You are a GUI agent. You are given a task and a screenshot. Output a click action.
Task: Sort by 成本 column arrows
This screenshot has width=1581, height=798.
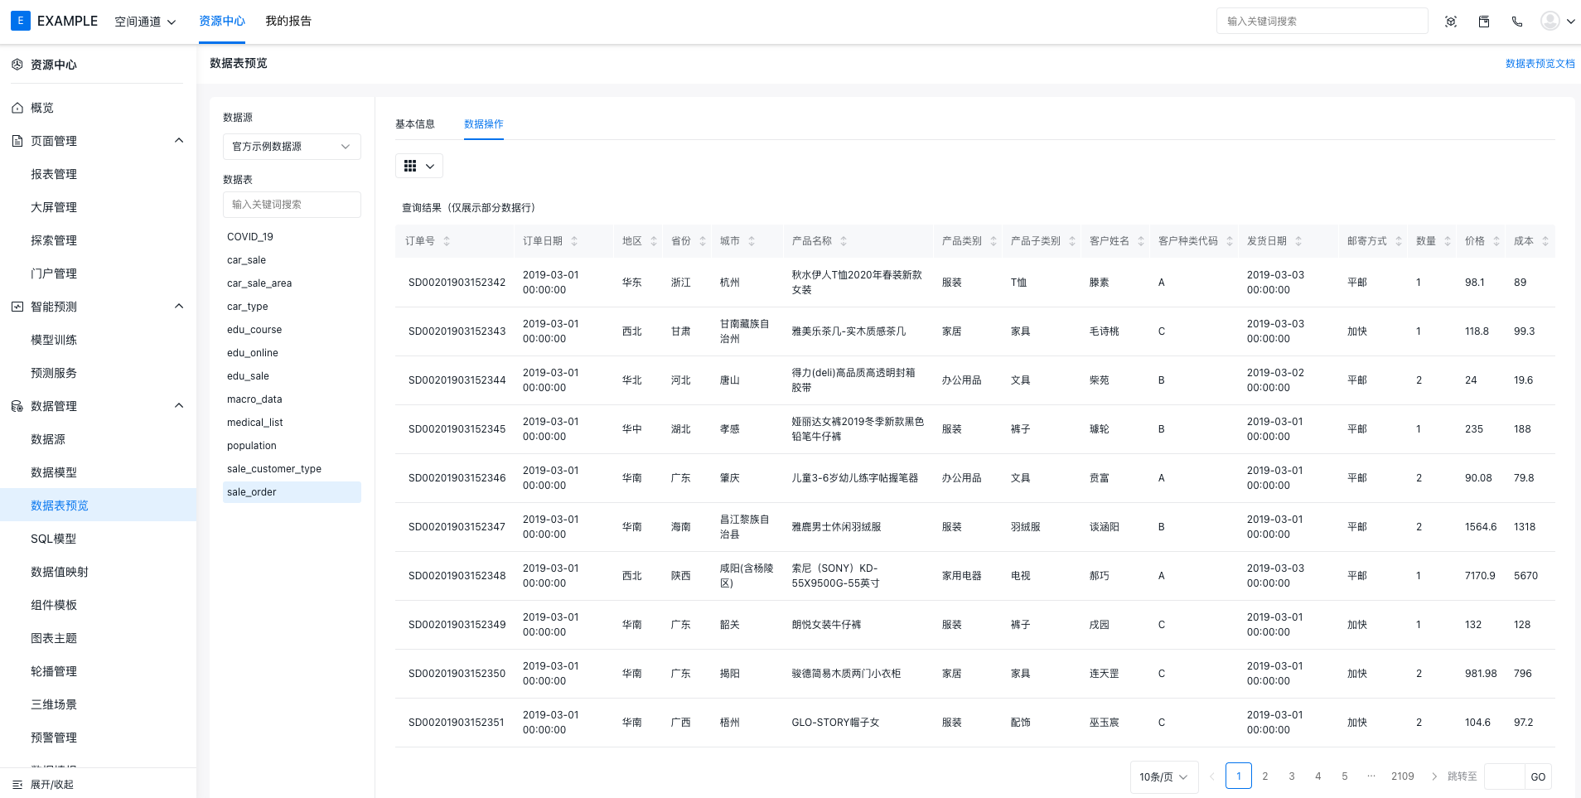coord(1545,241)
